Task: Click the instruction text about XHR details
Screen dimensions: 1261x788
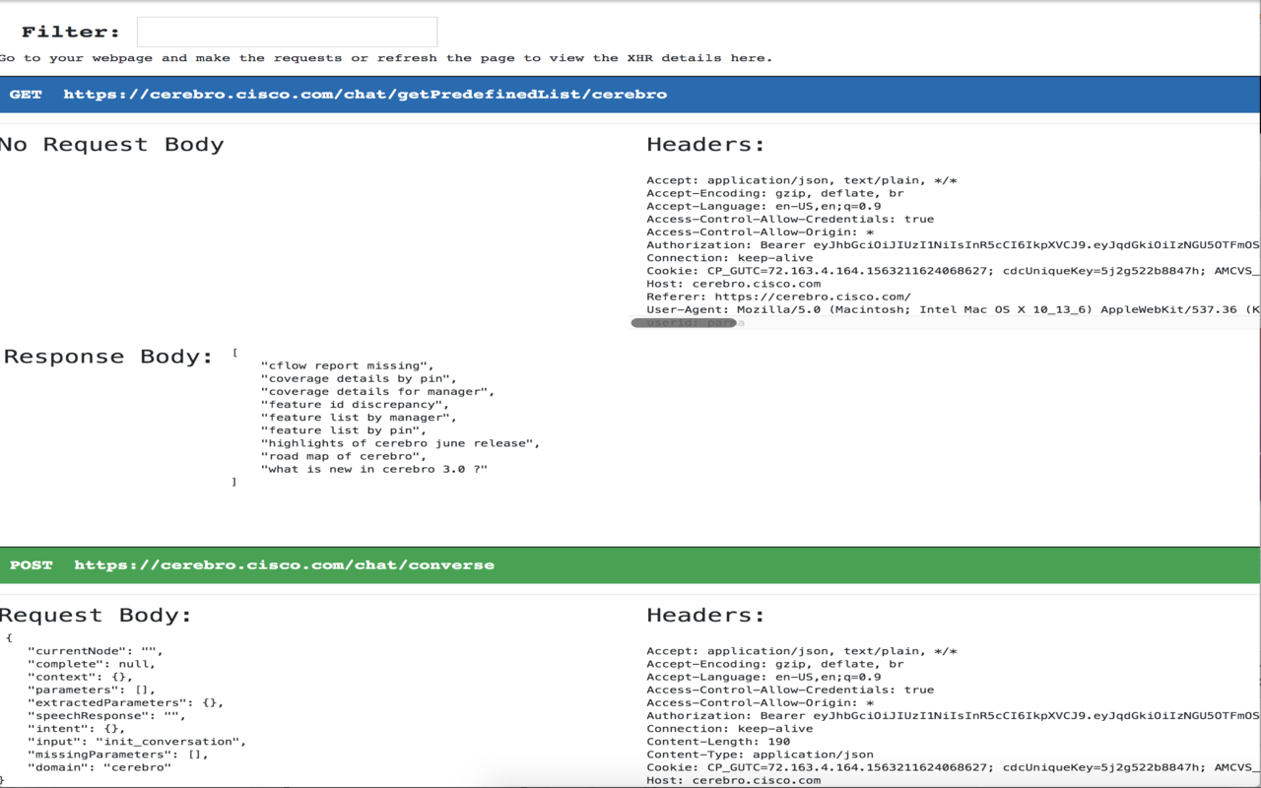Action: click(x=386, y=58)
